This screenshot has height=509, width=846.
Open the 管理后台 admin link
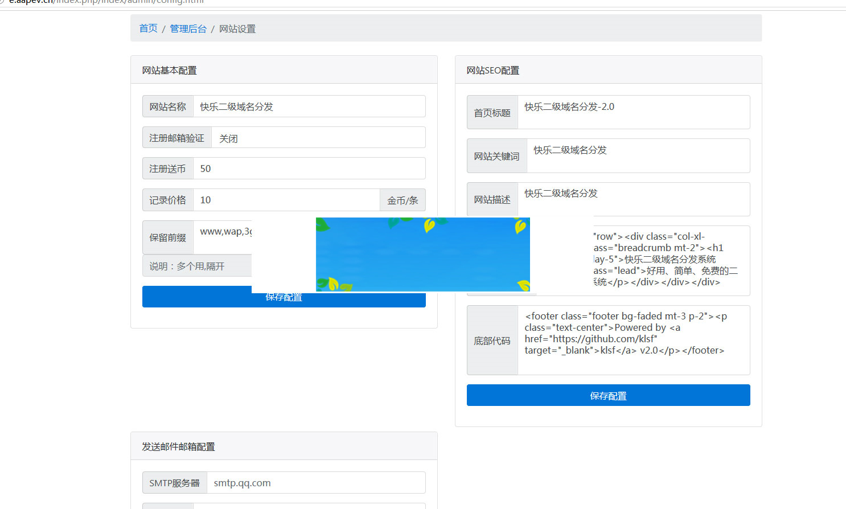[188, 28]
